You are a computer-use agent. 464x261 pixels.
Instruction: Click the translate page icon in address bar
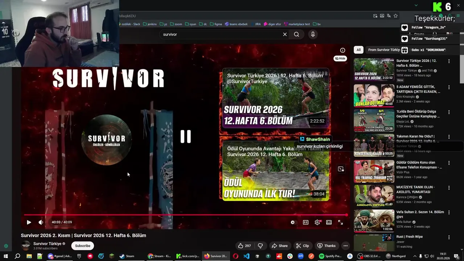coord(389,16)
